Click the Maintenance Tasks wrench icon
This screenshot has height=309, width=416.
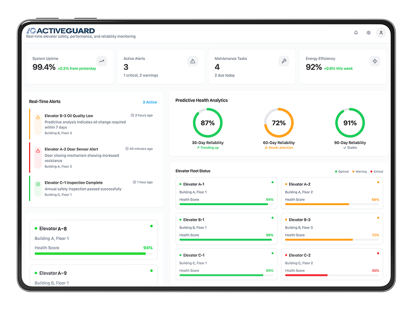click(x=284, y=61)
